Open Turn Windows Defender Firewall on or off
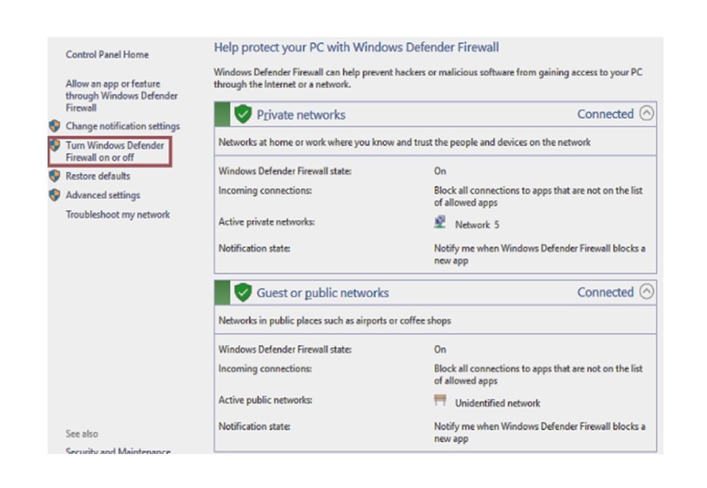 115,152
